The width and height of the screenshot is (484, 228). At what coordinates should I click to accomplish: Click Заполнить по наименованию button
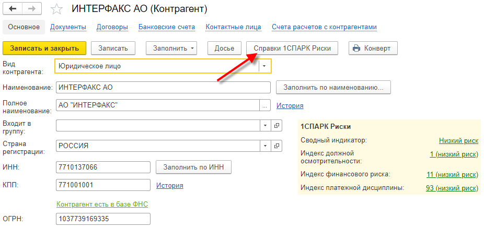click(333, 87)
